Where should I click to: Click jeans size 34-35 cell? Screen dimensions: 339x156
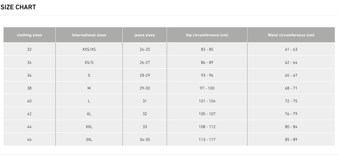(145, 139)
